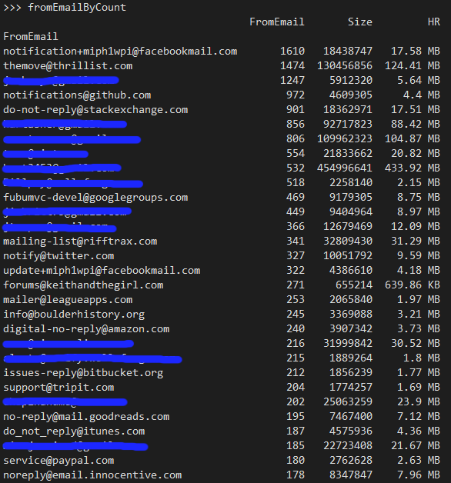Select info@boulderhistory.org address
This screenshot has height=483, width=451.
click(74, 315)
